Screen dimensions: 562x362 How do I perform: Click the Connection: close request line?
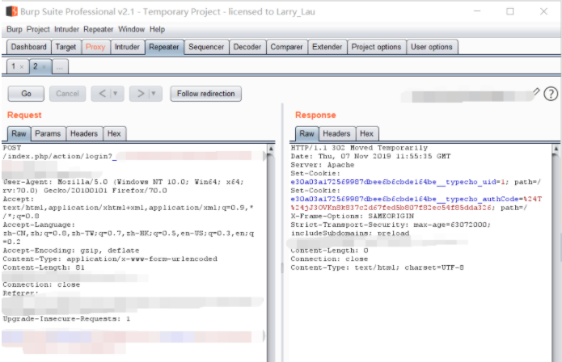pyautogui.click(x=41, y=284)
